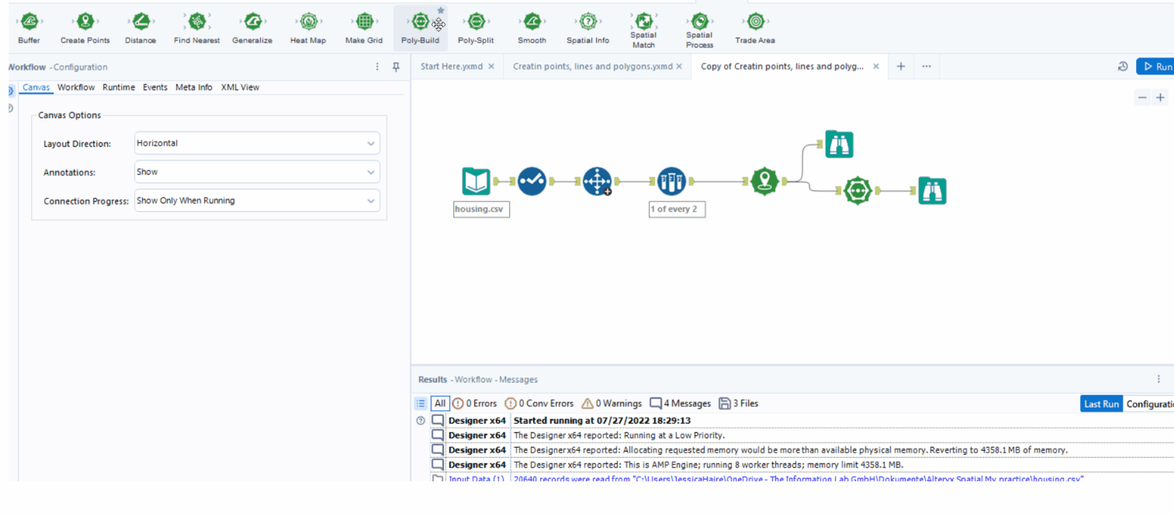Click the Poly-Build node on the canvas
The image size is (1174, 516).
(857, 191)
